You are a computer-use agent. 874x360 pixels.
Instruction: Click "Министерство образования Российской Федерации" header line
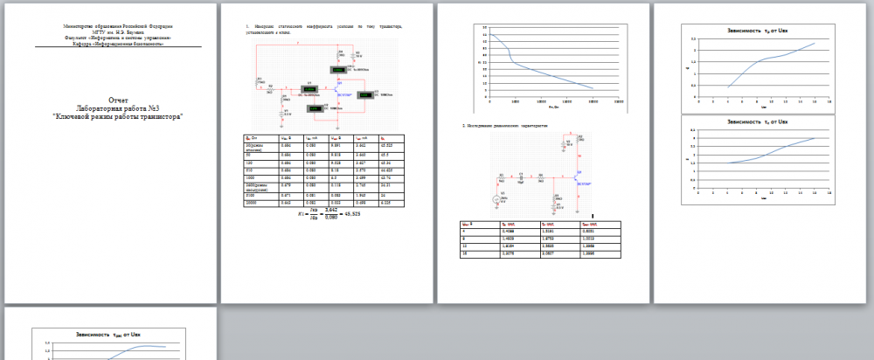(x=118, y=26)
